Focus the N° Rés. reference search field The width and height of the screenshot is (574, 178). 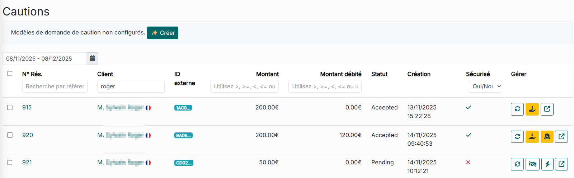point(55,86)
